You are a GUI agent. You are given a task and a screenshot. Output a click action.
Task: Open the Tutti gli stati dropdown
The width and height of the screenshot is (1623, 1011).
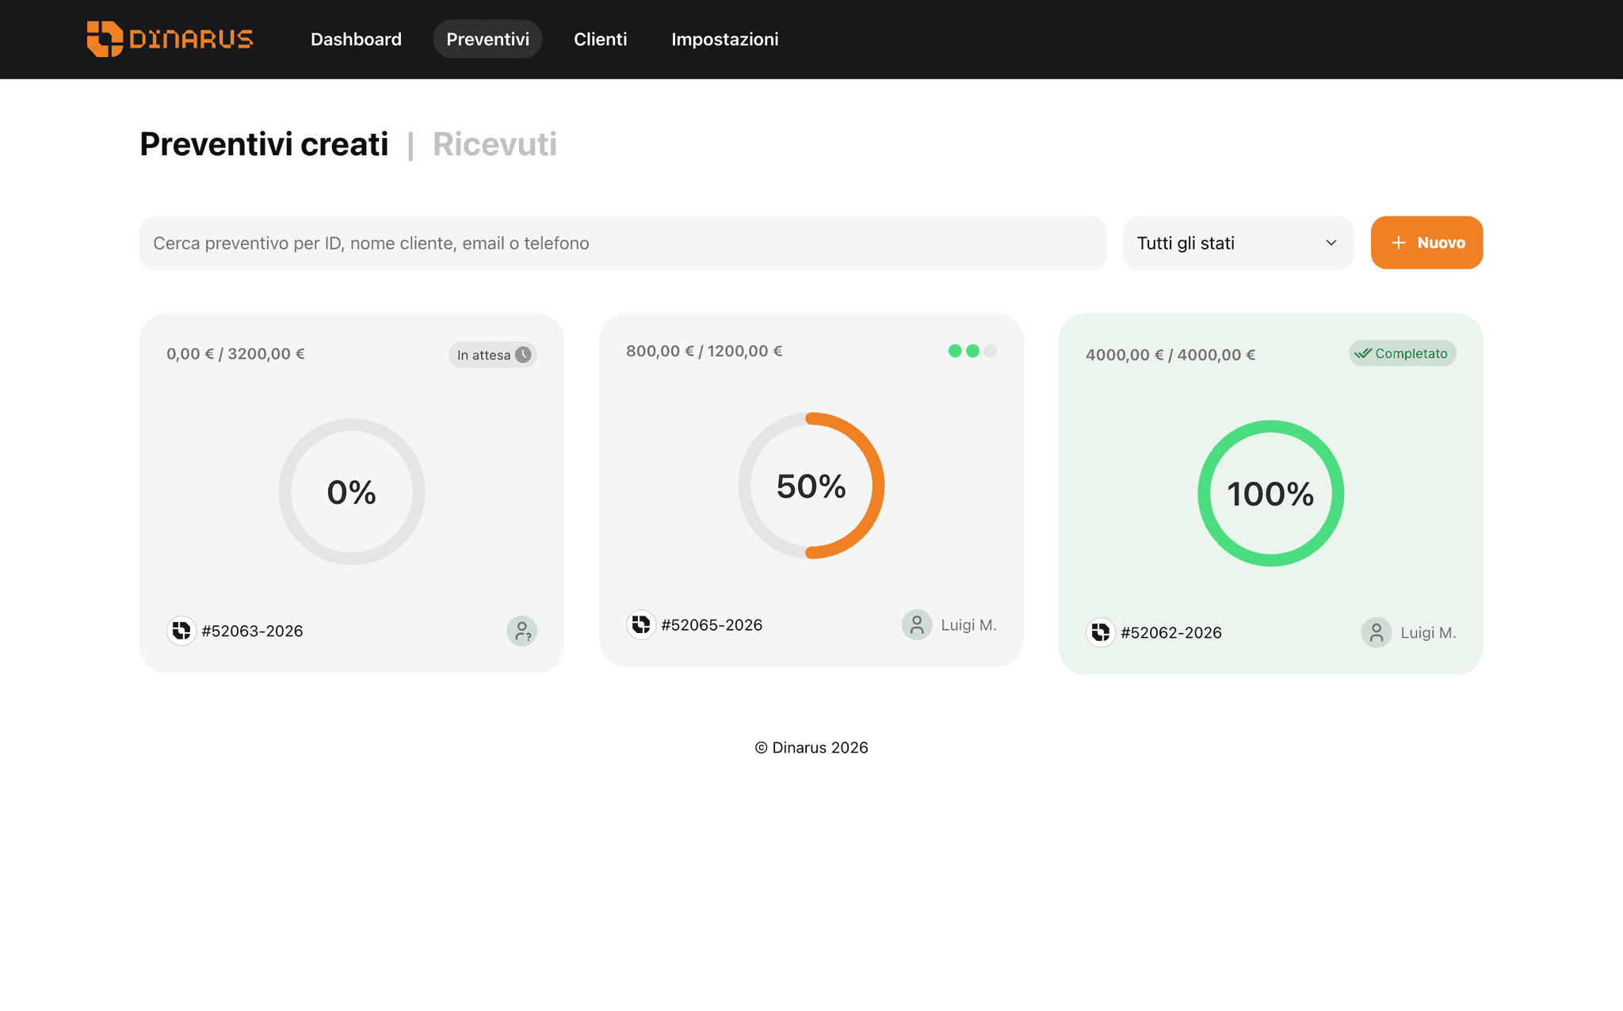click(1238, 243)
